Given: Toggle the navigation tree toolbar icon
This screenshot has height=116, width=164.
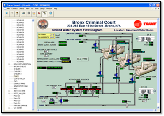Looking at the screenshot, I should 45,14.
